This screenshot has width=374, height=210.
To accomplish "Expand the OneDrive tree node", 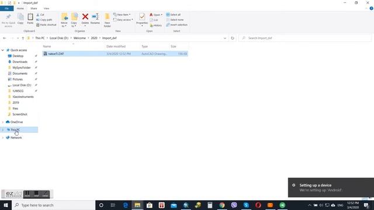I will point(3,122).
